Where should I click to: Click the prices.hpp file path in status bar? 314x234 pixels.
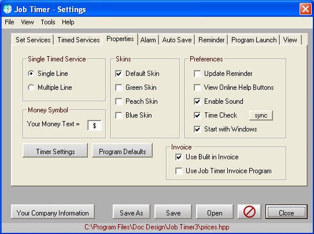(157, 227)
